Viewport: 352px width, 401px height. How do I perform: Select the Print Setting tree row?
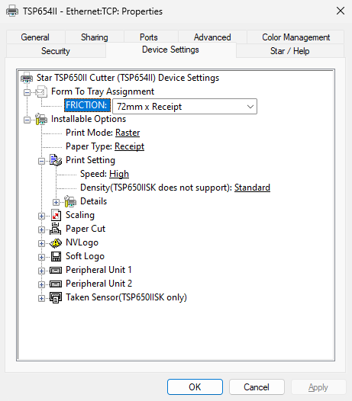tap(90, 160)
